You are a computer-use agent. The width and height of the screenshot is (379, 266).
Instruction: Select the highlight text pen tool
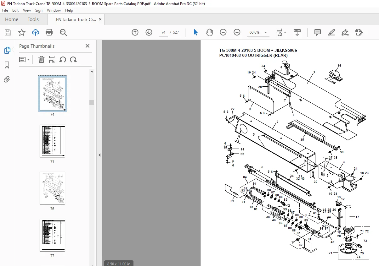click(x=331, y=32)
